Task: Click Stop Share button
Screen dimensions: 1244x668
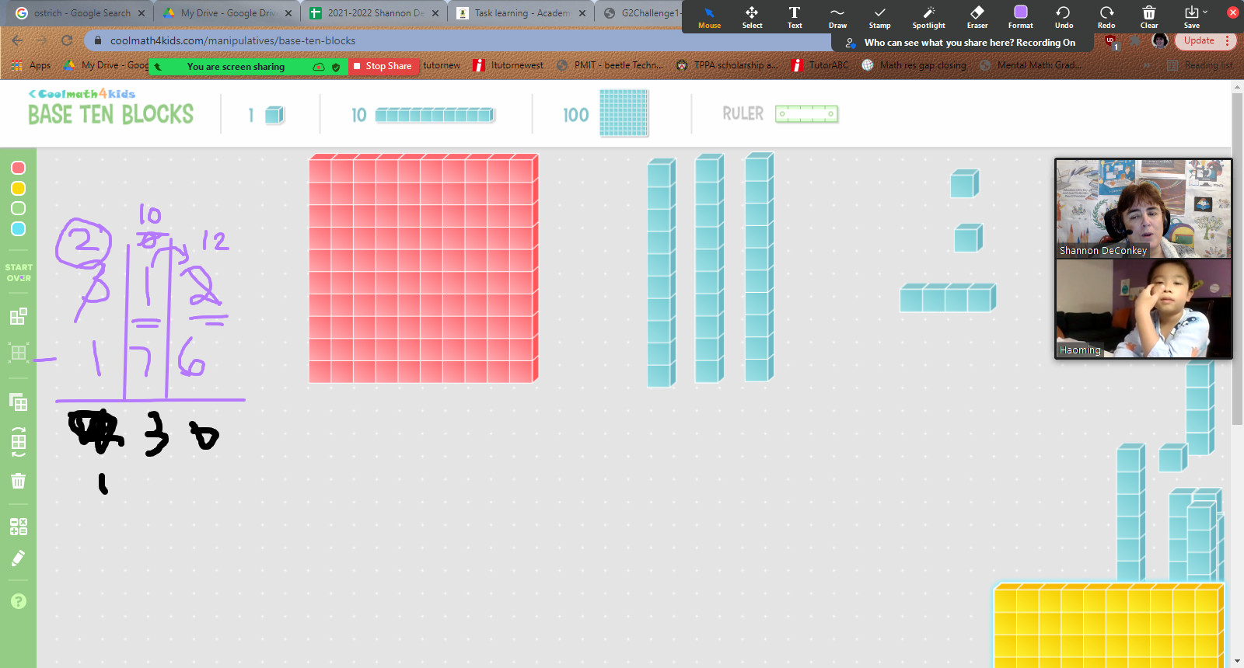Action: tap(383, 66)
